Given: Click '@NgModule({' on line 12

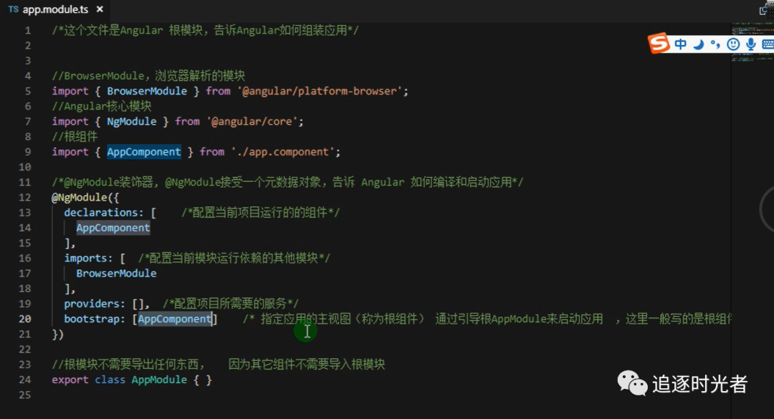Looking at the screenshot, I should [x=85, y=198].
